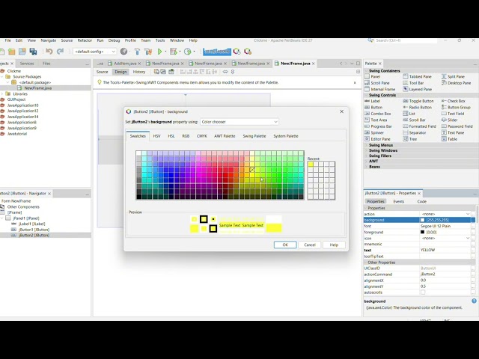Open the Code section in the Properties panel

coord(422,201)
